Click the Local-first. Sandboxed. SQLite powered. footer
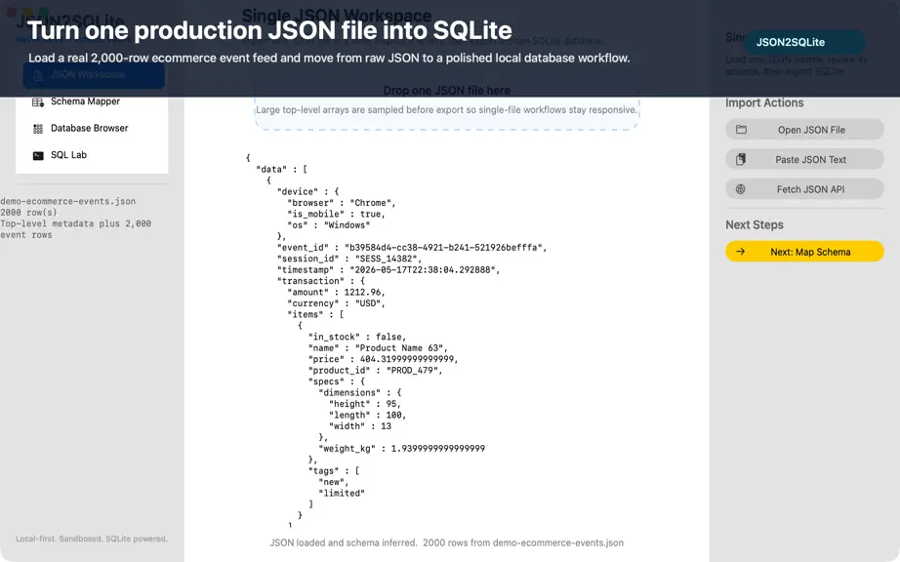This screenshot has width=900, height=562. coord(92,539)
